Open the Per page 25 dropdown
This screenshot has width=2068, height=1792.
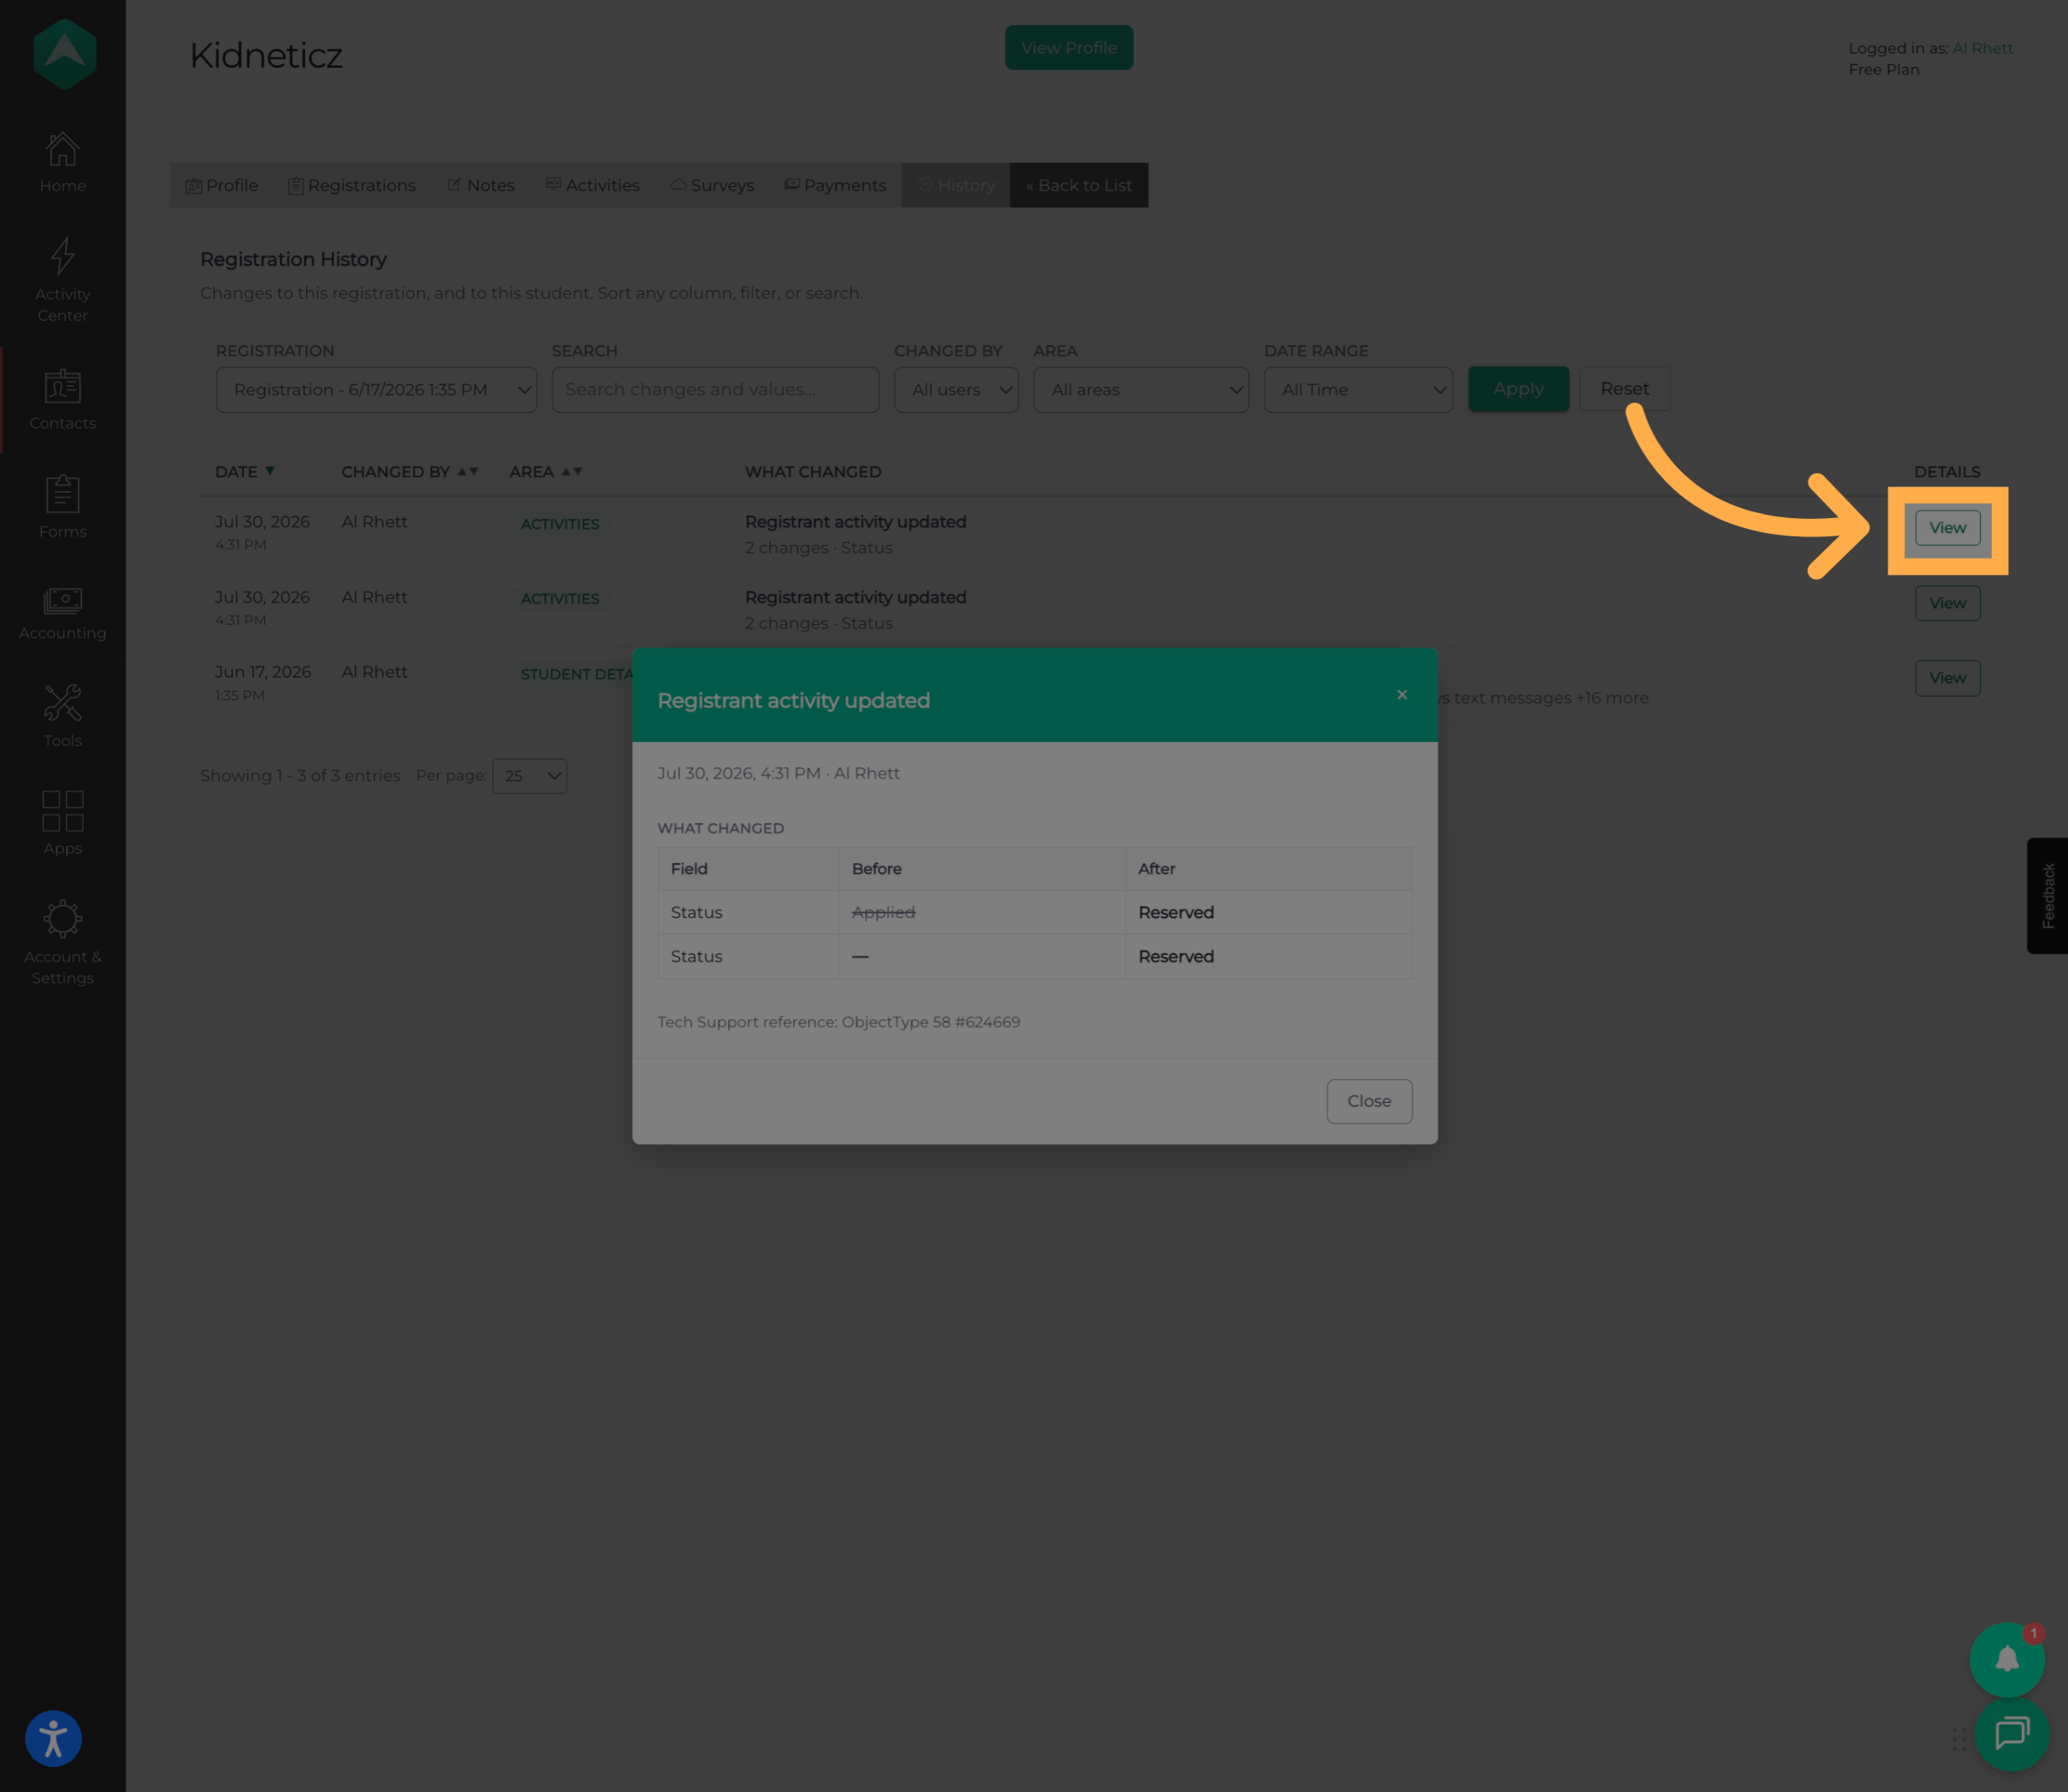tap(529, 776)
